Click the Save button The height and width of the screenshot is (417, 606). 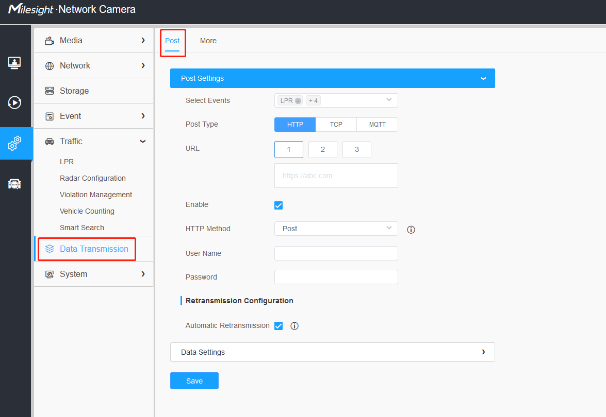(194, 381)
